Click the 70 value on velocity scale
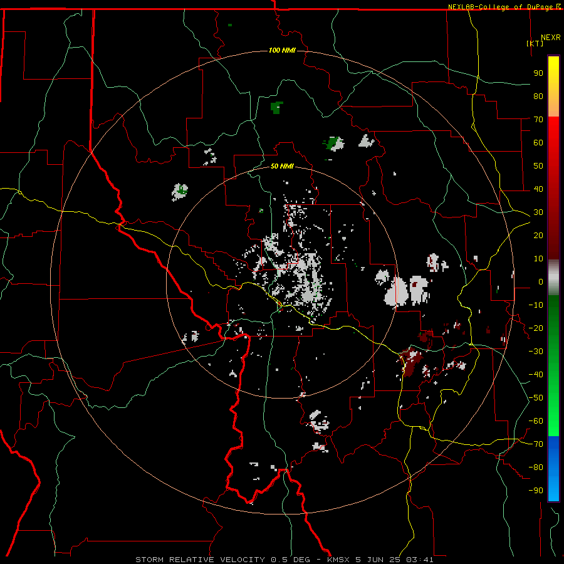 tap(538, 120)
